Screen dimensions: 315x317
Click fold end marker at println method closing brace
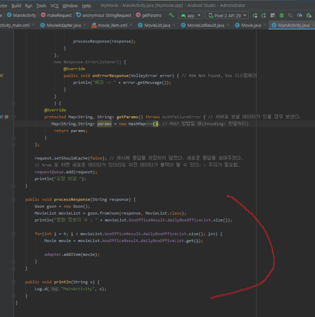tap(13, 296)
